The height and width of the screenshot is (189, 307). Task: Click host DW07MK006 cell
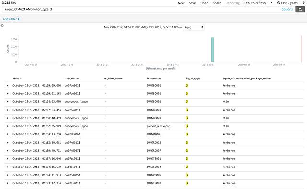coord(154,134)
